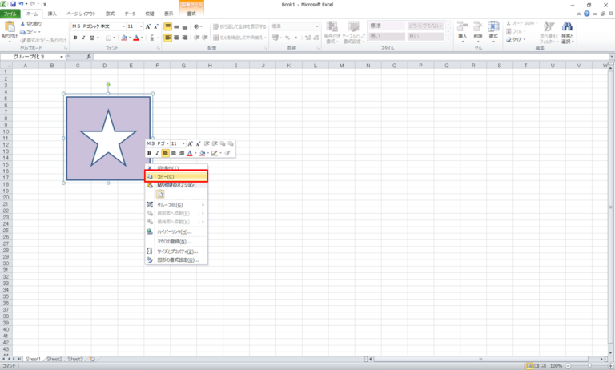
Task: Choose Size and Properties (サイズとプロパティ(Z)) menu item
Action: 176,251
